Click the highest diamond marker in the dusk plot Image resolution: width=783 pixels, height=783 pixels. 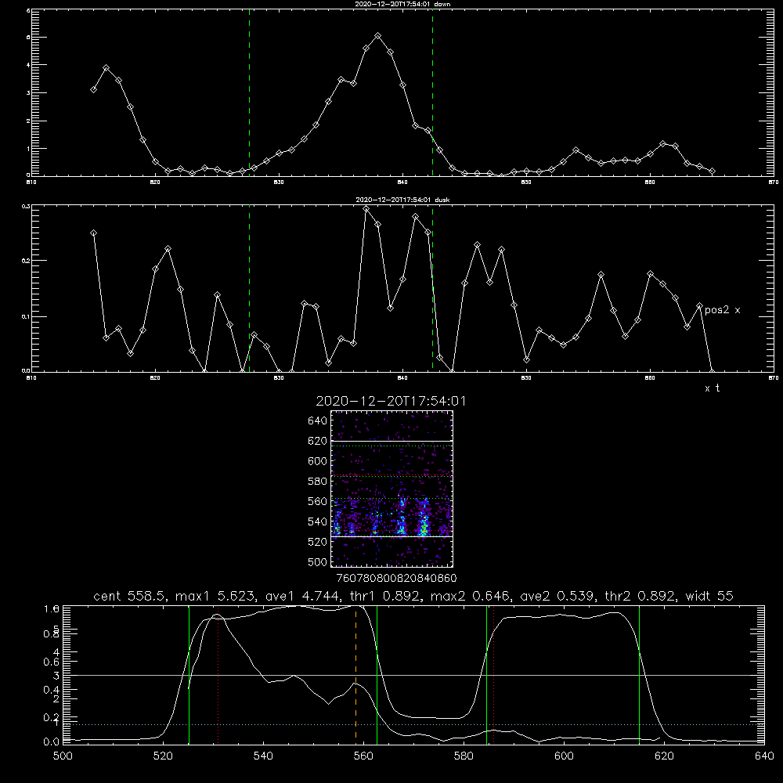pos(366,209)
